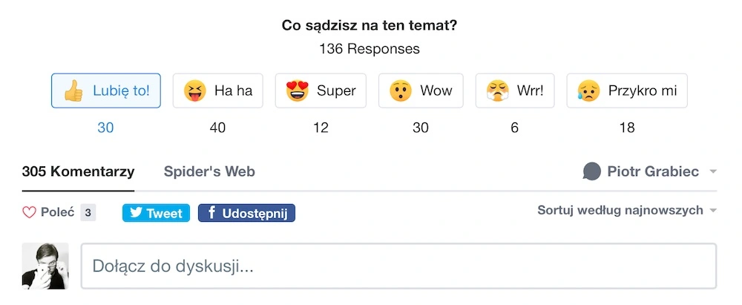742x305 pixels.
Task: Click the heart-eyes Super emoji
Action: (298, 91)
